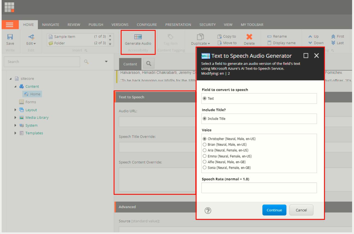Screen dimensions: 354x234
Task: Click the Speech Rate input field
Action: tap(259, 188)
